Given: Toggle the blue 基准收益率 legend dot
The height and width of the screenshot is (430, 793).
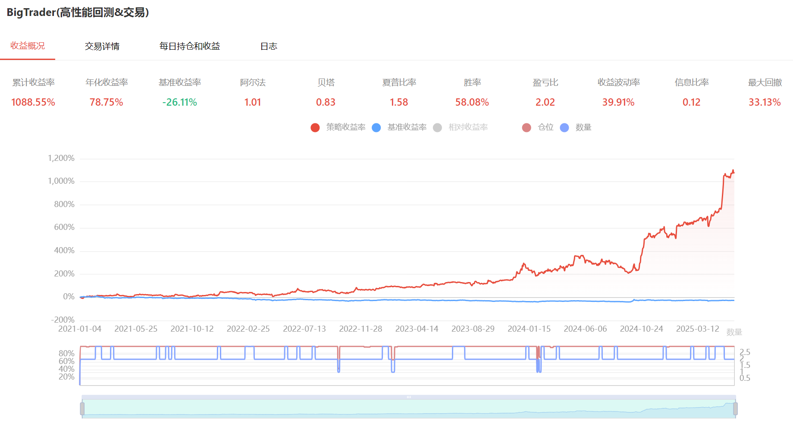Looking at the screenshot, I should (x=376, y=128).
